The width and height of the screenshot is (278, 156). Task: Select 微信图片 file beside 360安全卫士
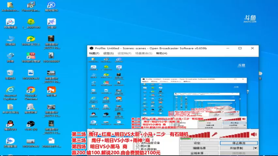point(51,42)
